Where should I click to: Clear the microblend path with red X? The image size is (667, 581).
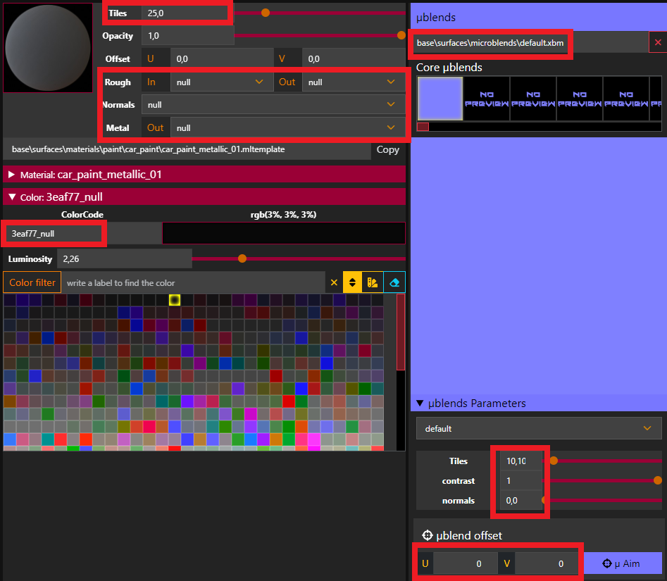658,43
